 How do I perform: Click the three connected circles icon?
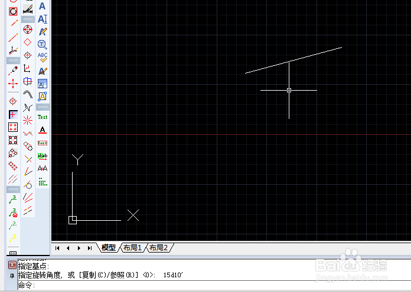(x=13, y=153)
